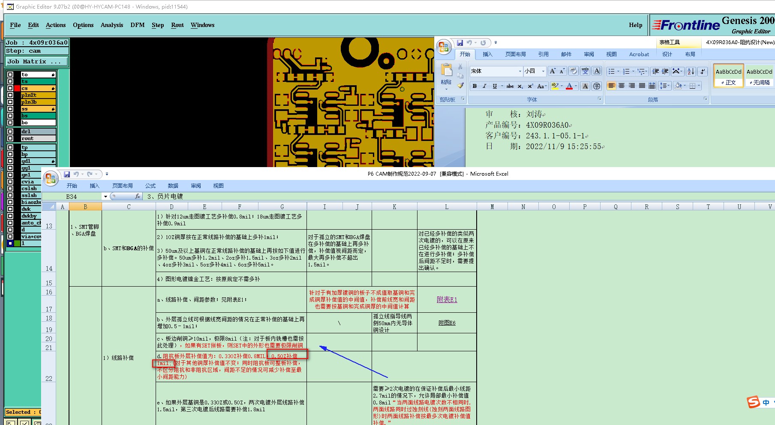
Task: Click the Phonetic Guide (wén) icon
Action: click(x=585, y=71)
